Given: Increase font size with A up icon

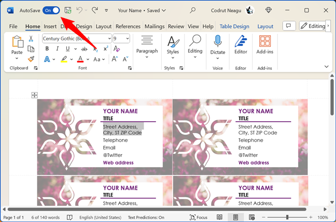Looking at the screenshot, I should tap(115, 59).
